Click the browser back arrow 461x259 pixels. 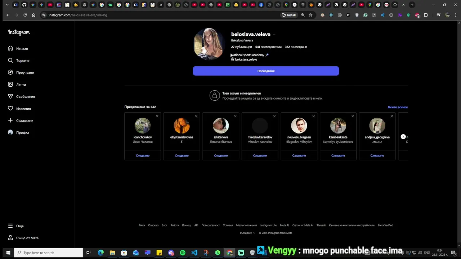[8, 15]
